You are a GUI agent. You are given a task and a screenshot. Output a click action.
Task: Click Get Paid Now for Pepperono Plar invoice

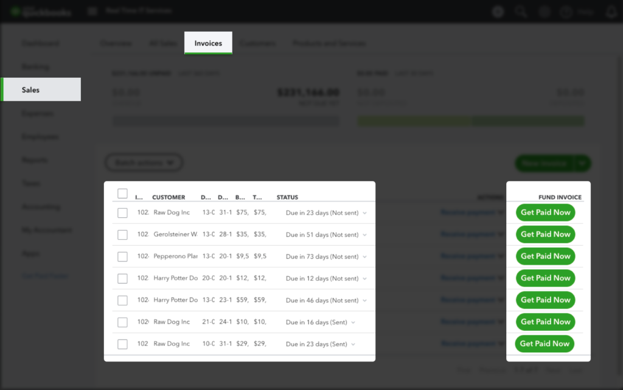click(x=546, y=256)
